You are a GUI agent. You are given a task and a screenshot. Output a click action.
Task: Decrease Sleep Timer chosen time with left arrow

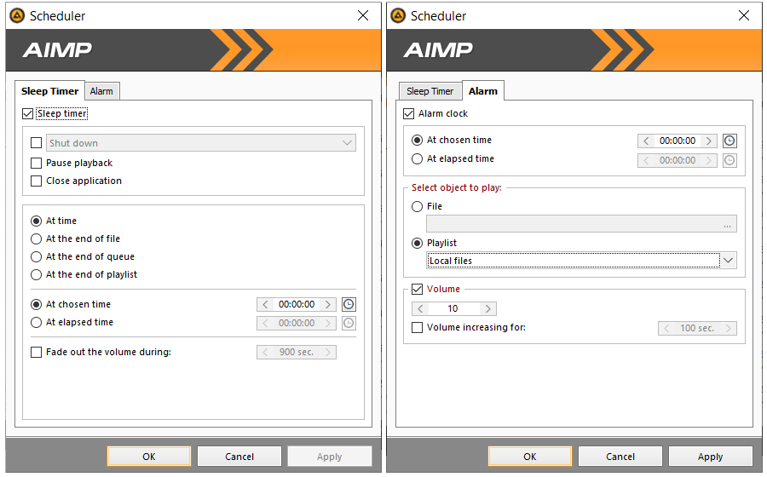pyautogui.click(x=265, y=304)
